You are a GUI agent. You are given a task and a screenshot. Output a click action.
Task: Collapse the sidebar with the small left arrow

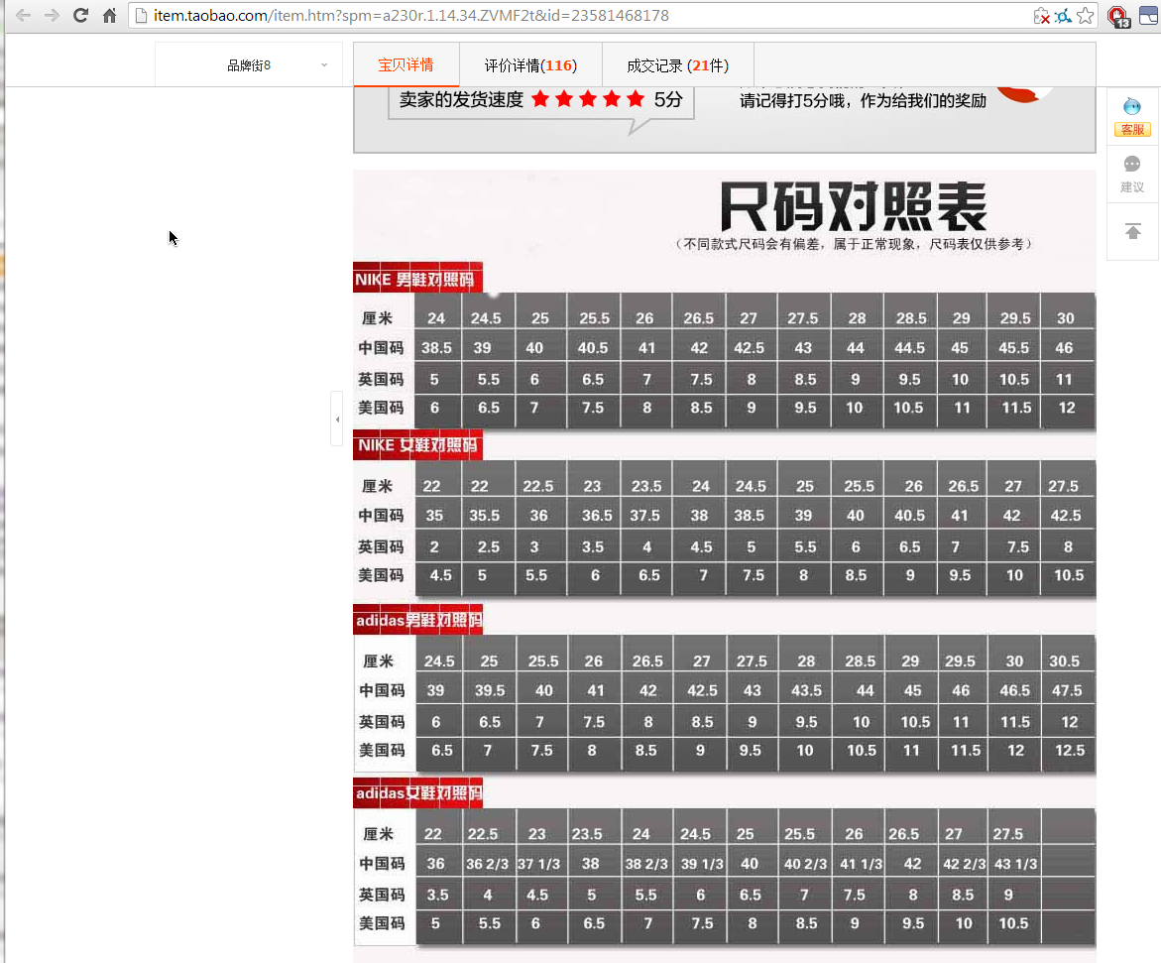[337, 420]
